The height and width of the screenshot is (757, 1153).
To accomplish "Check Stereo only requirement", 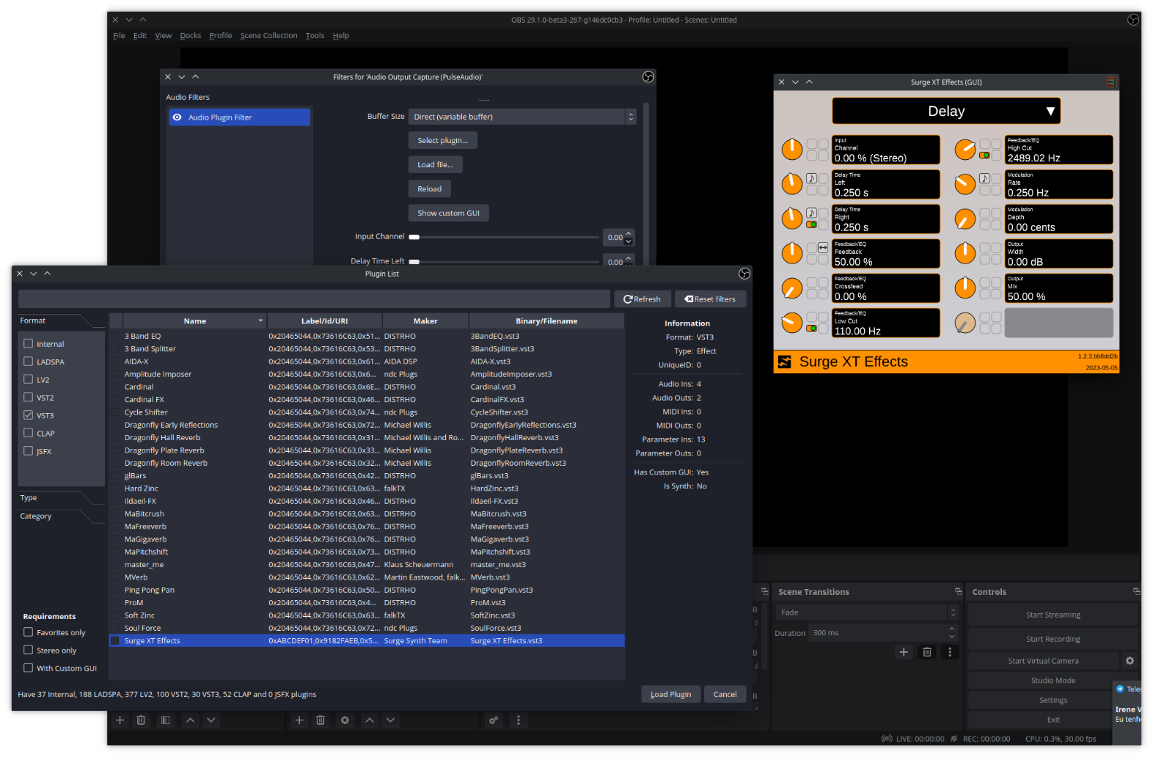I will (28, 650).
